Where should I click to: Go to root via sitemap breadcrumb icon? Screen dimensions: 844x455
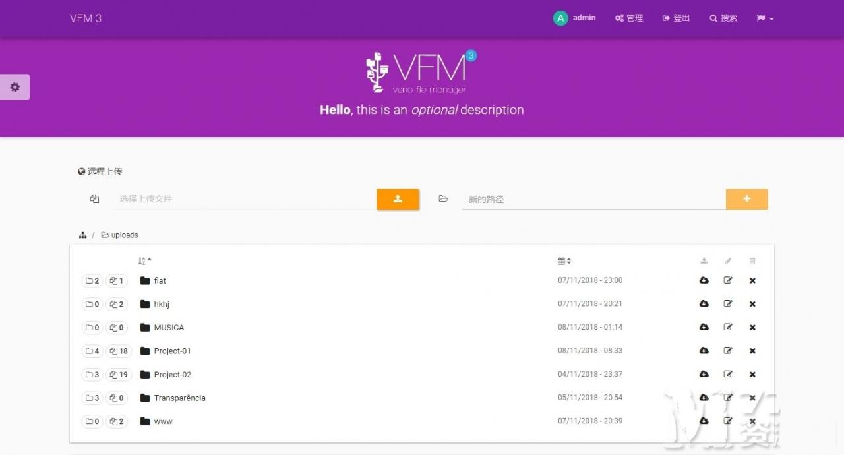[x=82, y=235]
